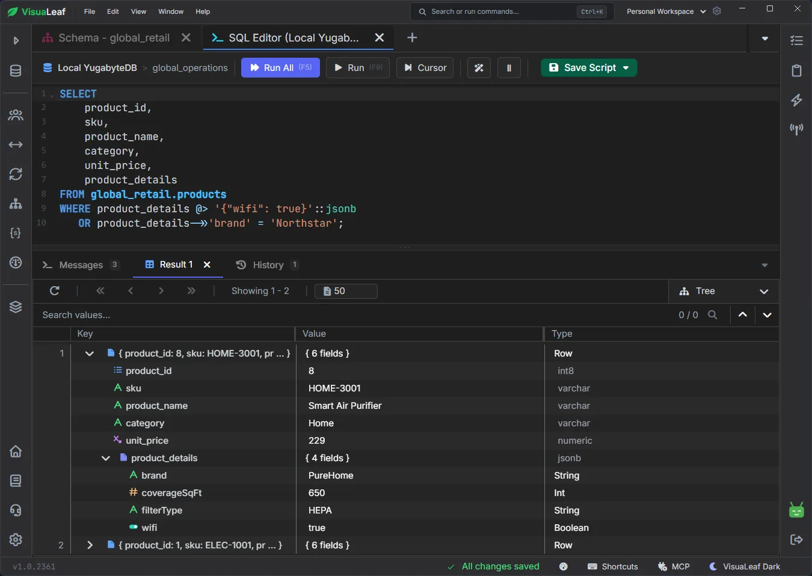This screenshot has width=812, height=576.
Task: Open the clipboard icon in right panel
Action: point(796,70)
